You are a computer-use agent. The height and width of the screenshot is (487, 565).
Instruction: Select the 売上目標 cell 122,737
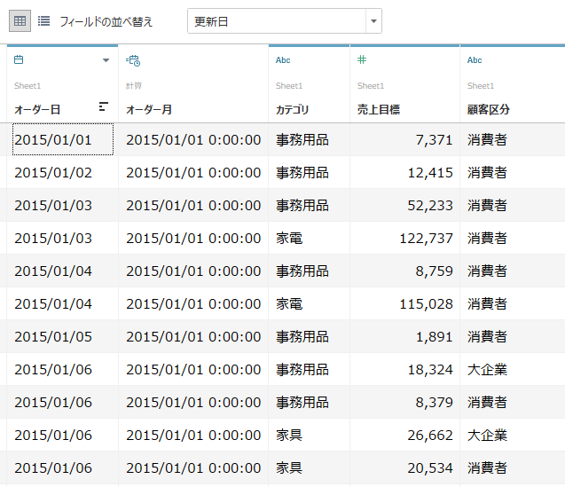(x=404, y=238)
